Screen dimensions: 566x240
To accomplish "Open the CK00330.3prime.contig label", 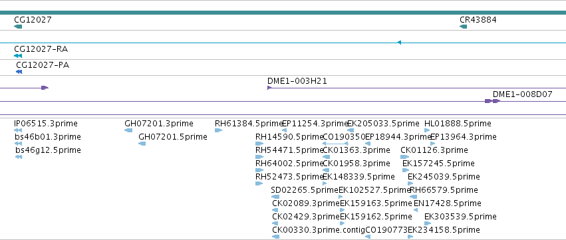I will click(319, 230).
